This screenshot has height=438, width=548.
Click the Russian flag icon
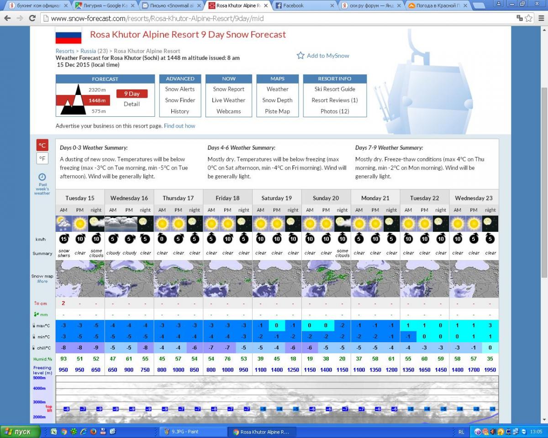click(x=68, y=35)
